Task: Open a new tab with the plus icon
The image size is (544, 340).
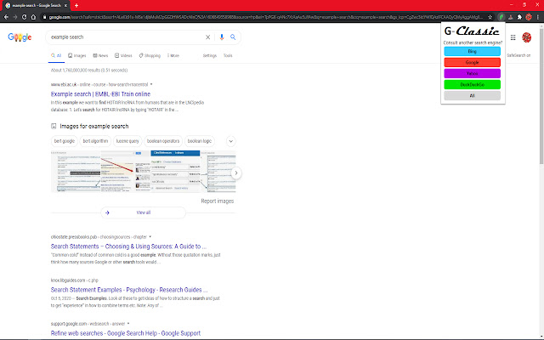Action: [76, 6]
